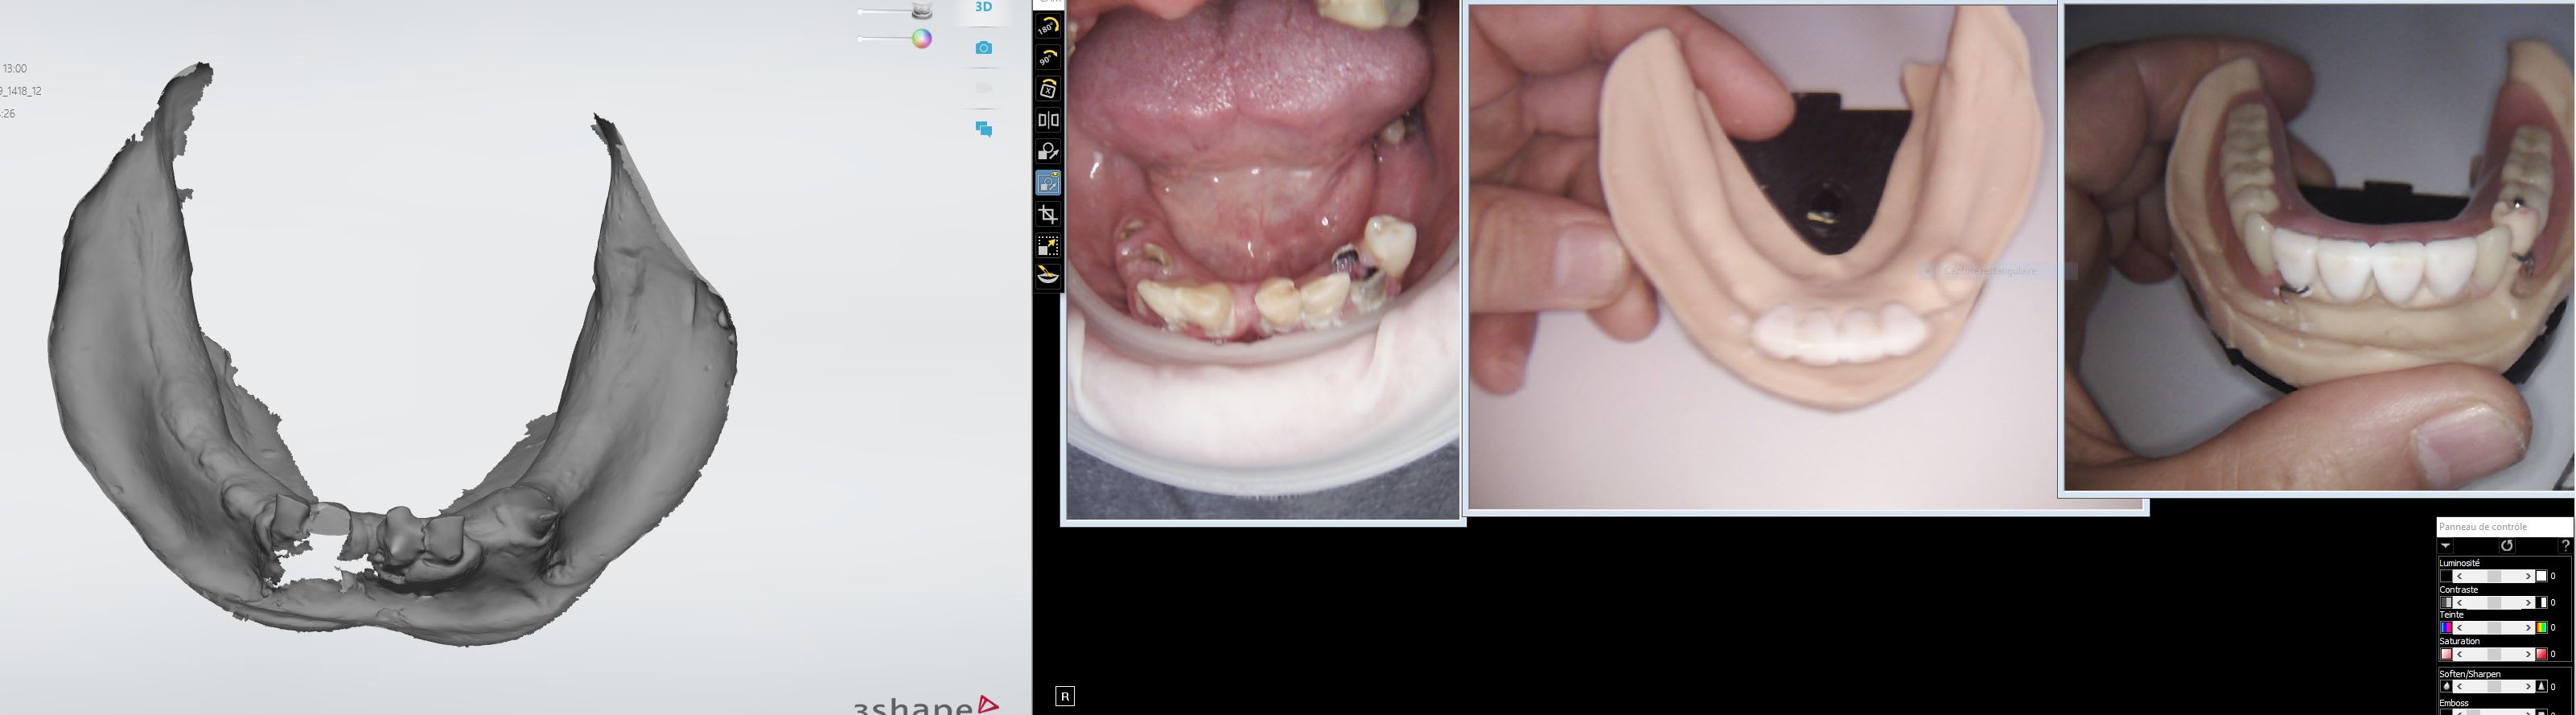
Task: Open help question mark in control panel
Action: pos(2565,546)
